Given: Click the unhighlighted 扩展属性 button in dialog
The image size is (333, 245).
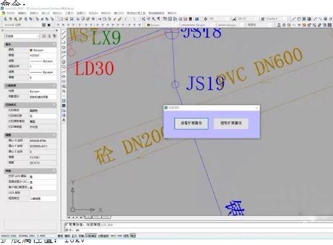Looking at the screenshot, I should click(x=231, y=123).
